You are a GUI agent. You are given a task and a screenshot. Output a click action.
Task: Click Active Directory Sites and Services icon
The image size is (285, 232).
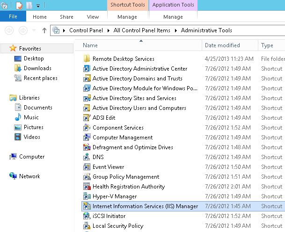pos(87,98)
